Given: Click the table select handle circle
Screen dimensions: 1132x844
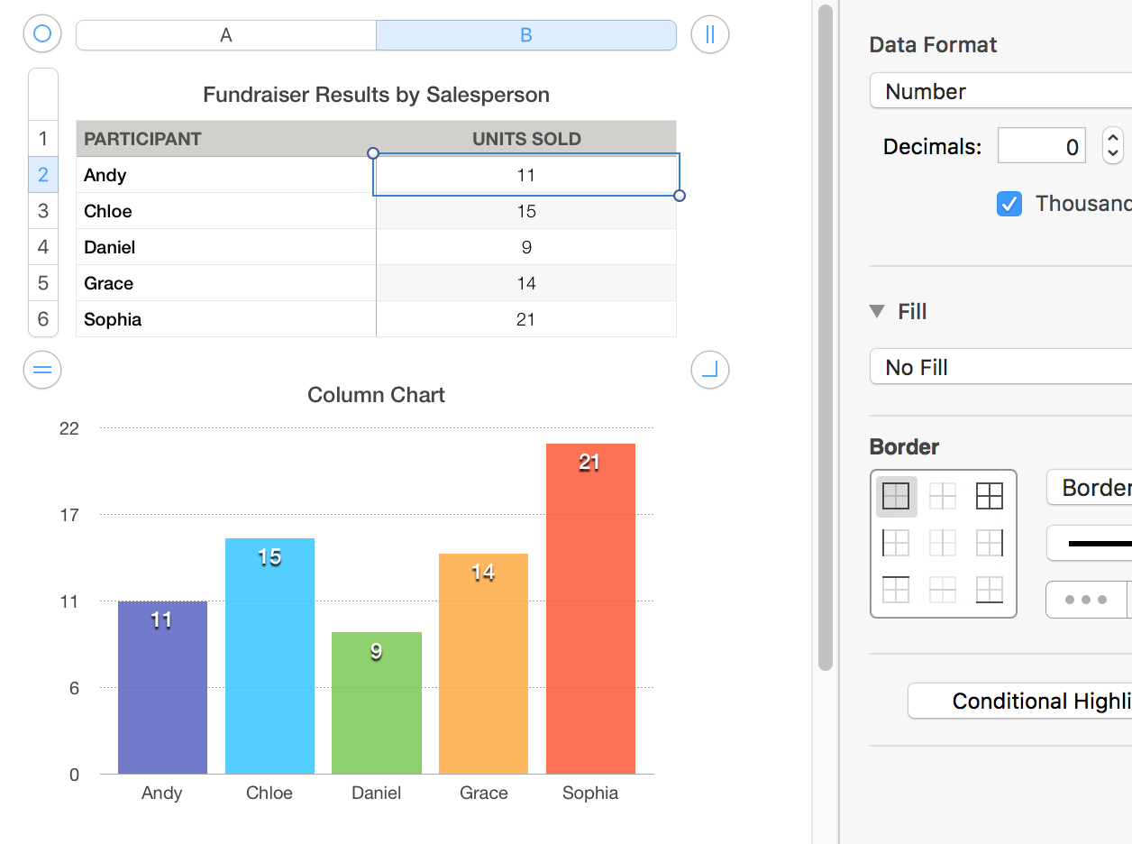Looking at the screenshot, I should [x=42, y=35].
